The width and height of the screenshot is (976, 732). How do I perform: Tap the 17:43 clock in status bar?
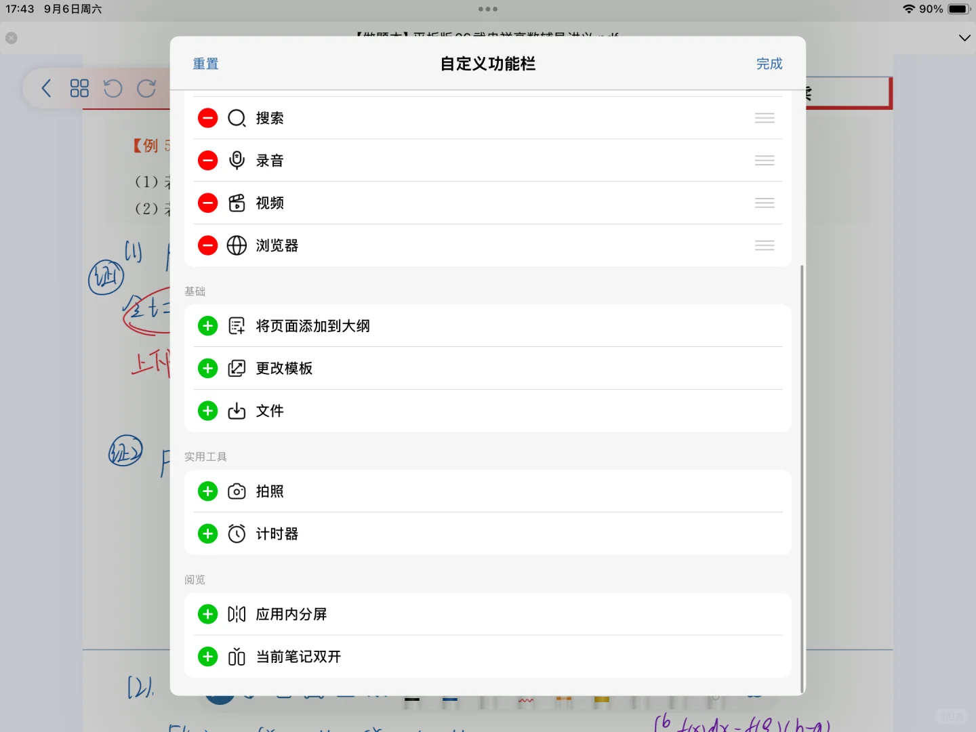pyautogui.click(x=20, y=9)
